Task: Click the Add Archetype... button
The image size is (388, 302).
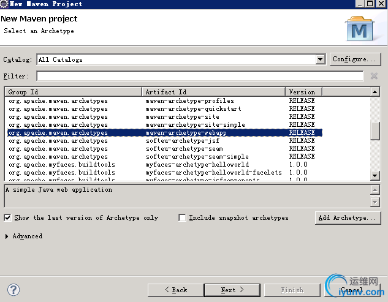Action: click(348, 218)
